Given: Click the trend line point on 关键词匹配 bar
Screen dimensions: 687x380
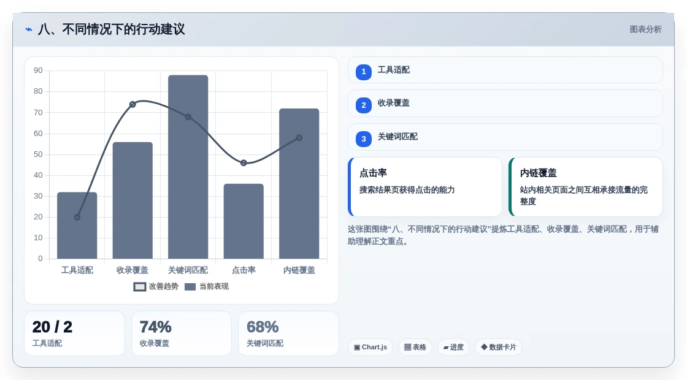Looking at the screenshot, I should [x=188, y=117].
